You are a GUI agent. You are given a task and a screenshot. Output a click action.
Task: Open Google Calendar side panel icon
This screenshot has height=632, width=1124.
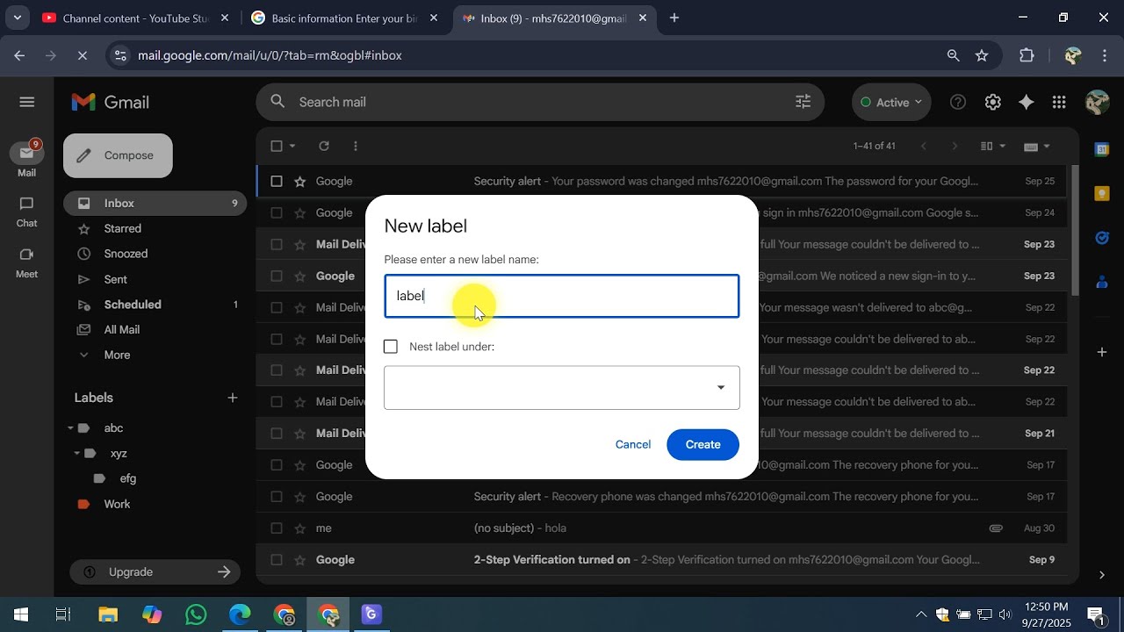(x=1102, y=149)
